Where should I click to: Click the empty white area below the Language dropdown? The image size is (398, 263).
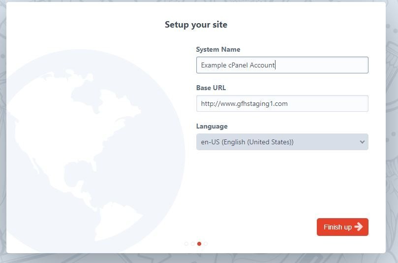(x=282, y=182)
